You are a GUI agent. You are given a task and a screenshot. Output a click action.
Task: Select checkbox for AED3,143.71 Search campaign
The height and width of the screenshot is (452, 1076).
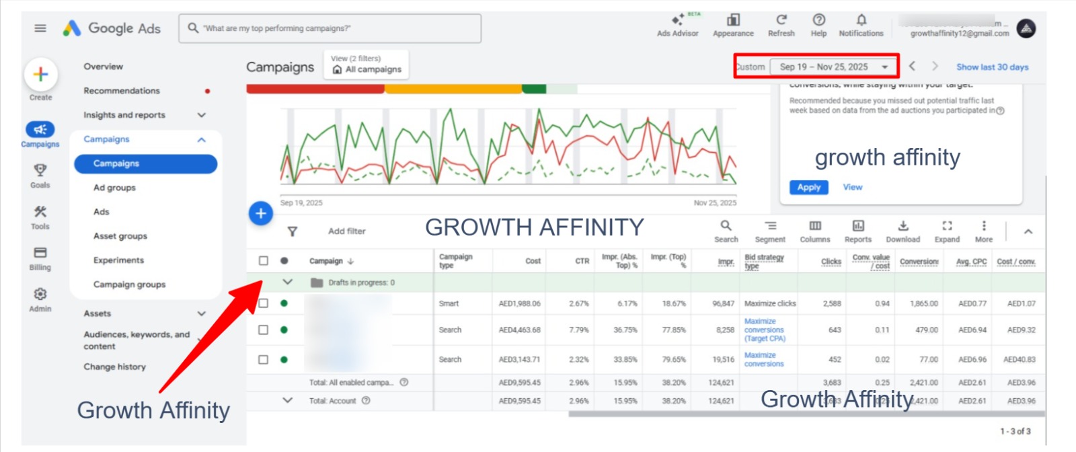pyautogui.click(x=264, y=360)
